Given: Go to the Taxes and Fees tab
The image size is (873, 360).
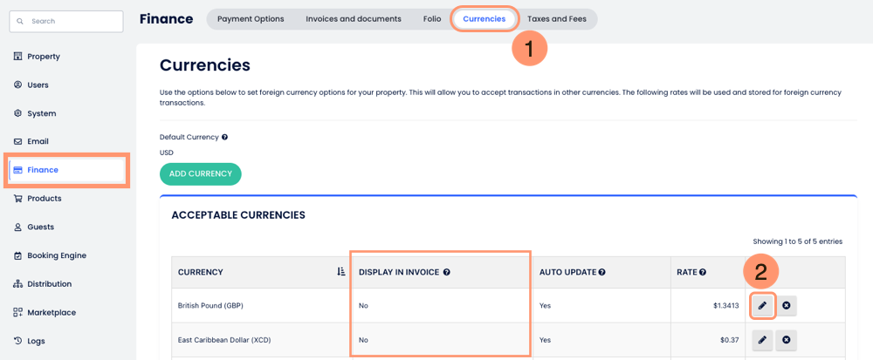Looking at the screenshot, I should [557, 19].
